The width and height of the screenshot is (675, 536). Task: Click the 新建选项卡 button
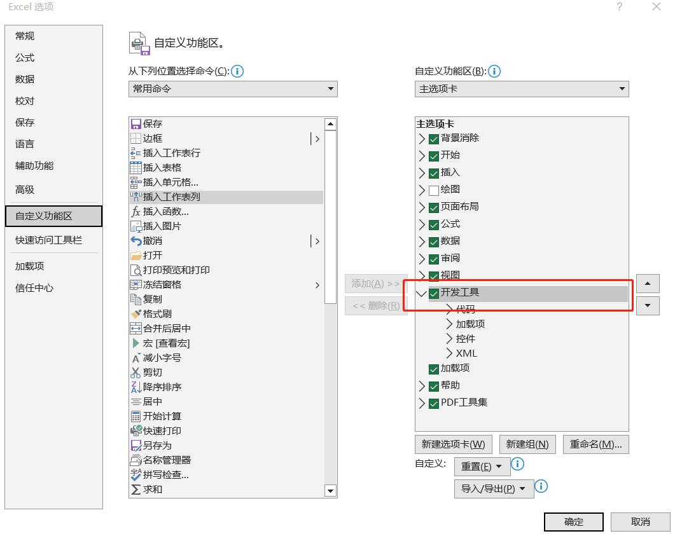tap(453, 444)
